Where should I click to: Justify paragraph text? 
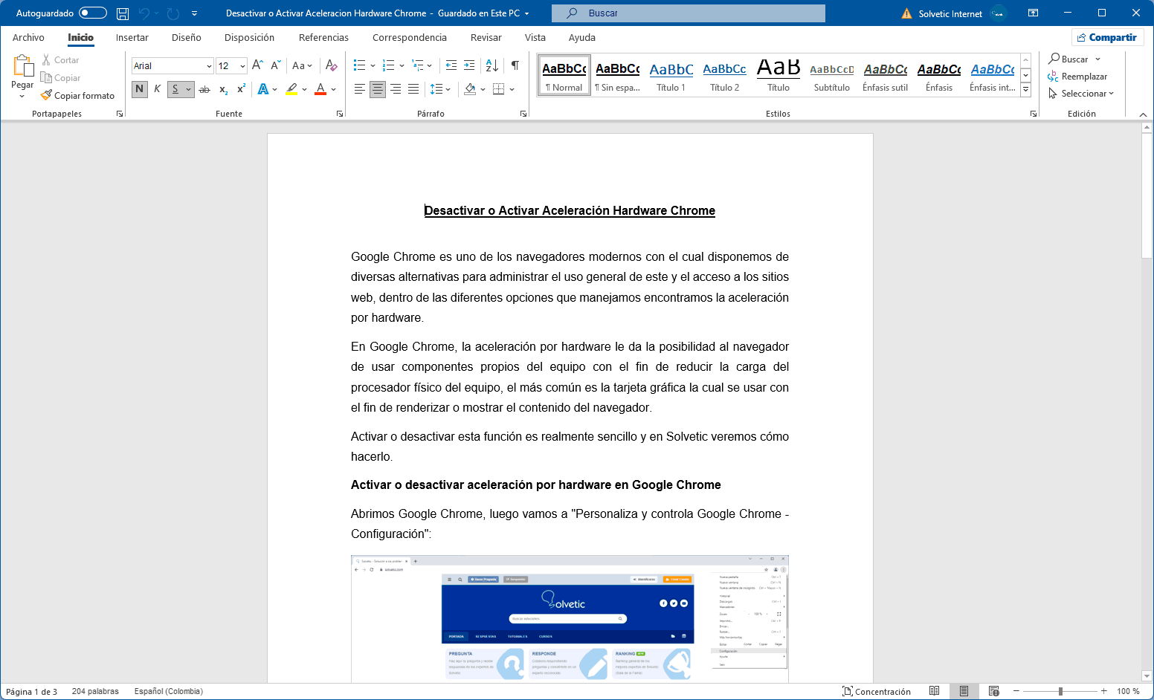coord(413,89)
